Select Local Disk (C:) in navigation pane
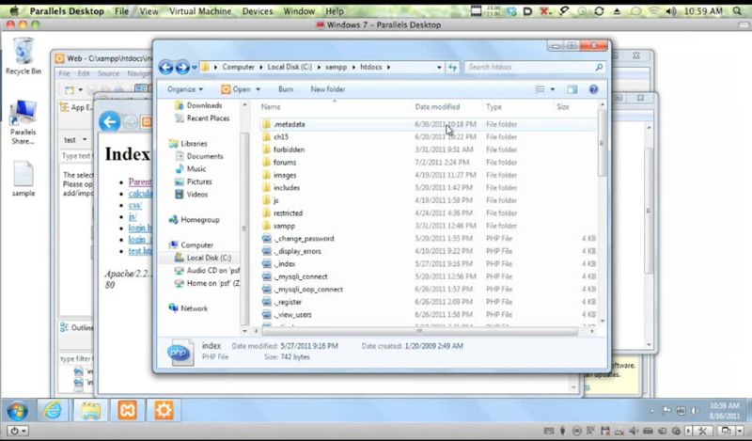This screenshot has height=441, width=752. (x=208, y=258)
